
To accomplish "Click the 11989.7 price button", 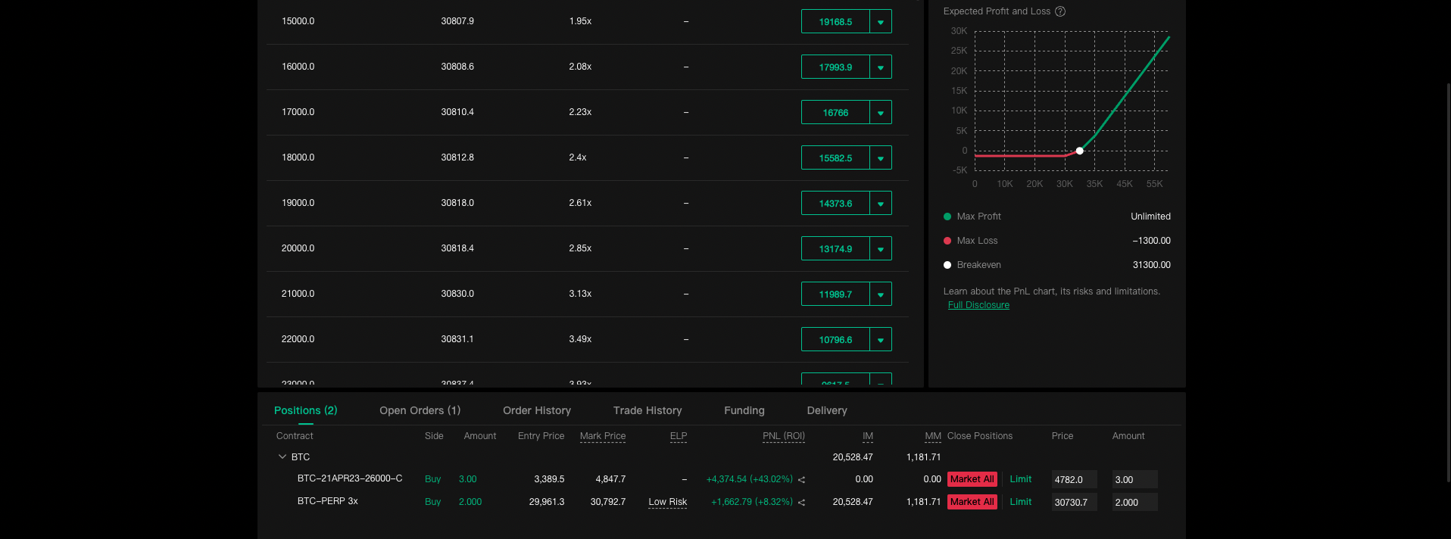I will (x=835, y=294).
